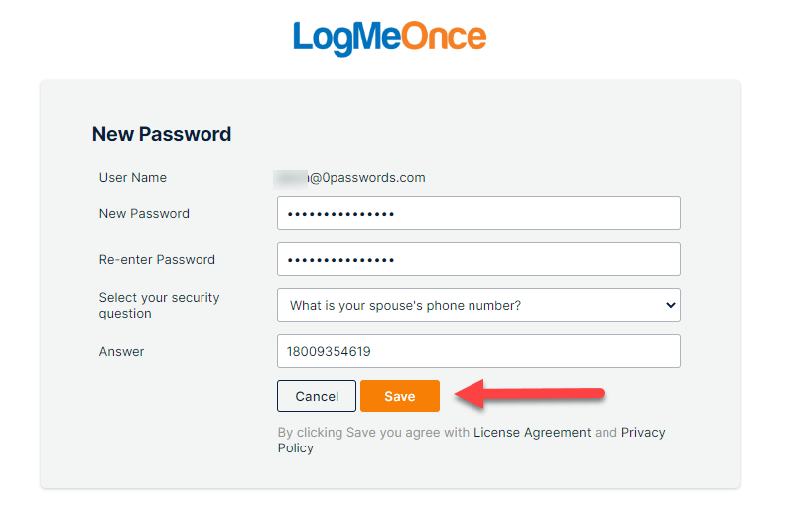
Task: Click the Answer field containing 18009354619
Action: click(x=478, y=351)
